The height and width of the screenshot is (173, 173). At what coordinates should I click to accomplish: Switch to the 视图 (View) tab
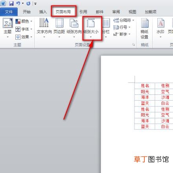coord(132,12)
